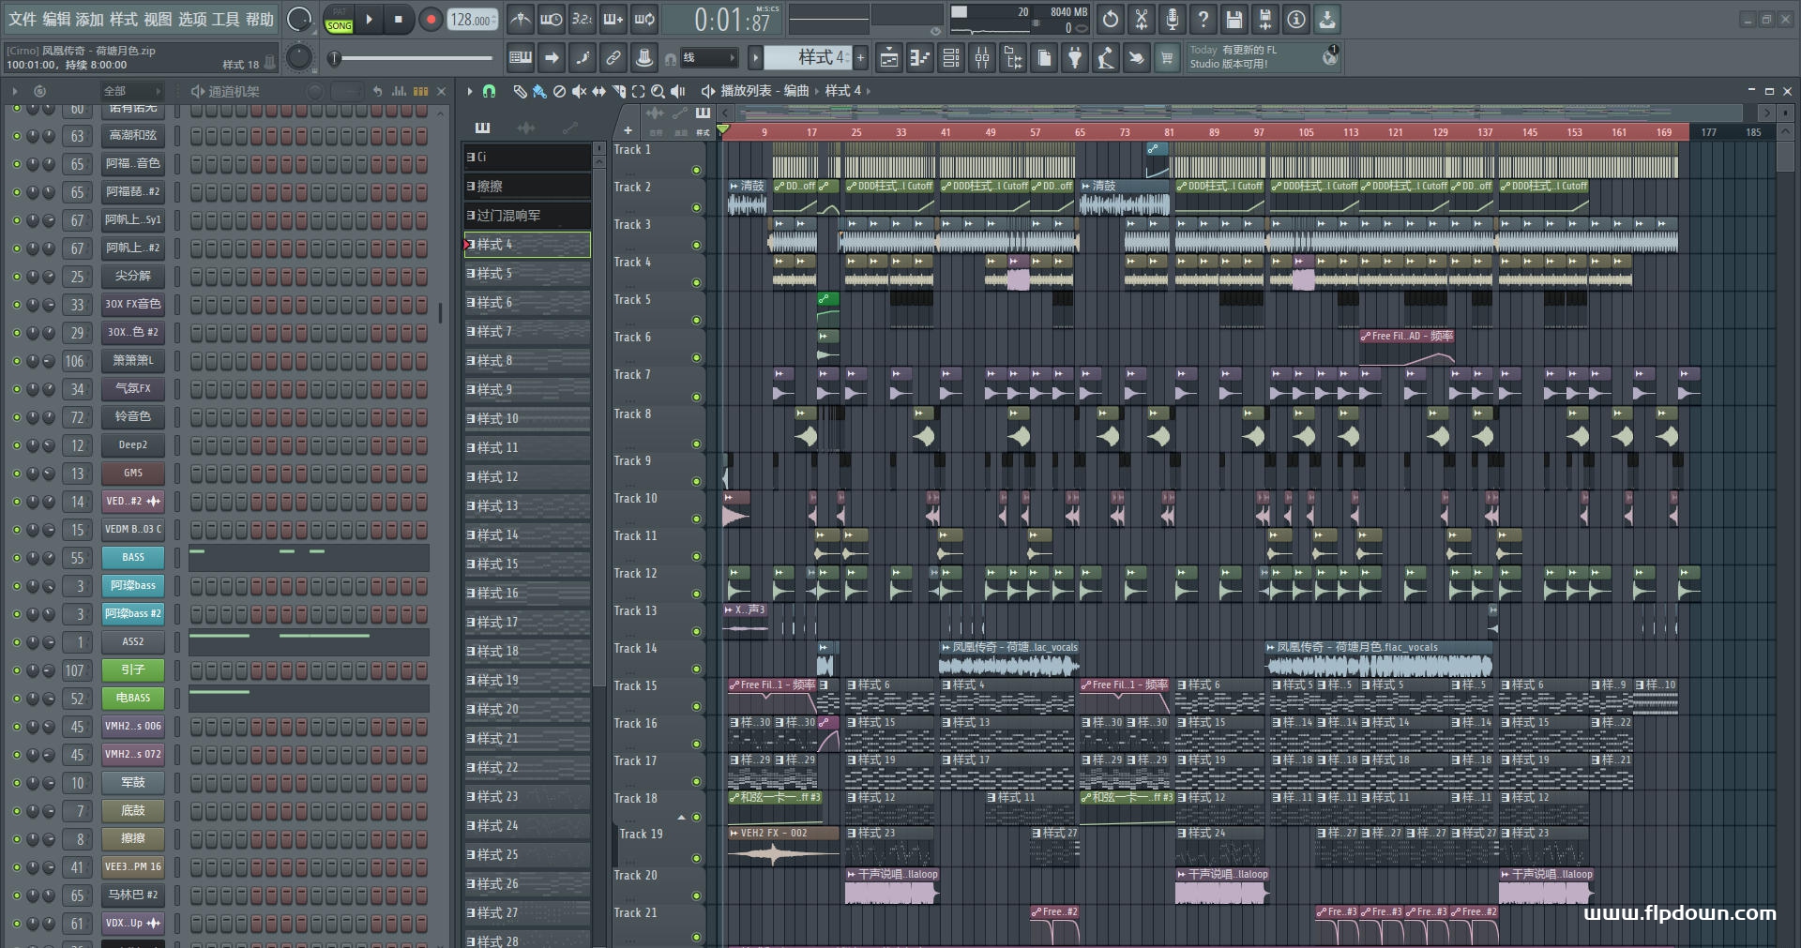
Task: Start playback with play button
Action: tap(369, 19)
